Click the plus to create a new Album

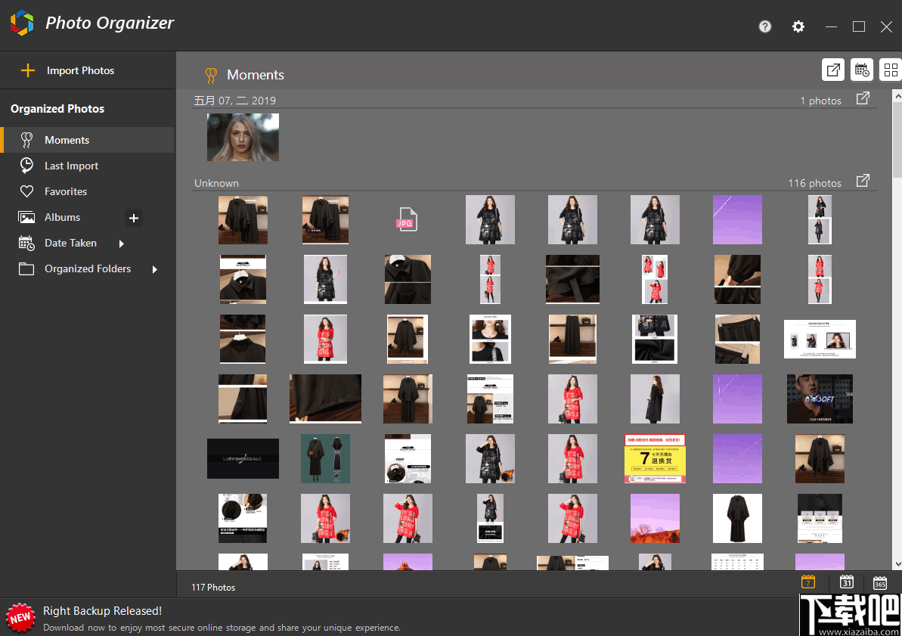pos(134,218)
